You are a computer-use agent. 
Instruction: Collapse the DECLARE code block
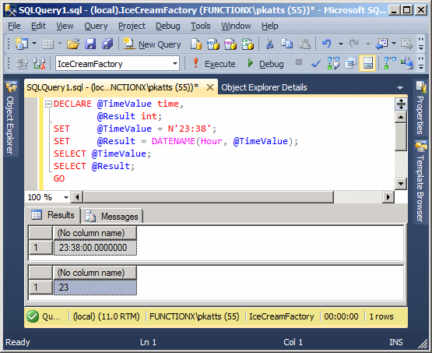48,104
